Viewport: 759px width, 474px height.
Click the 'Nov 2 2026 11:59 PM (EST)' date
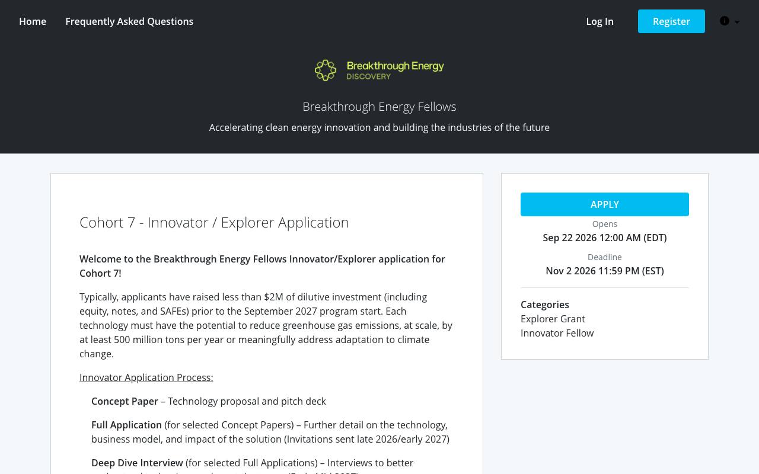(x=605, y=271)
